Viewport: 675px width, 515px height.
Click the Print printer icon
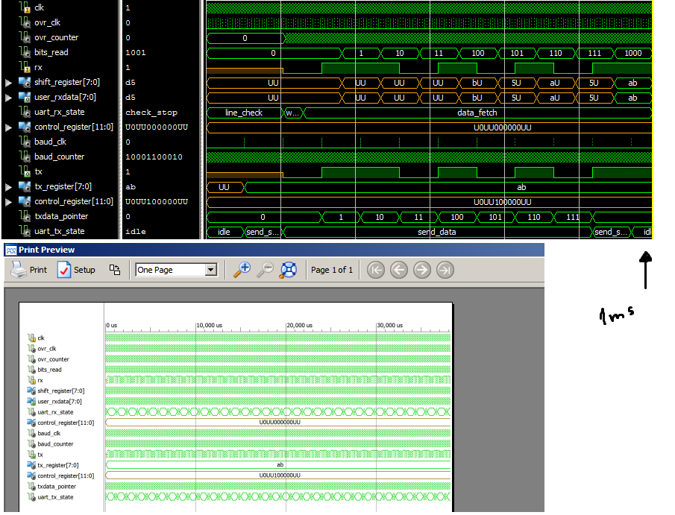pyautogui.click(x=19, y=270)
